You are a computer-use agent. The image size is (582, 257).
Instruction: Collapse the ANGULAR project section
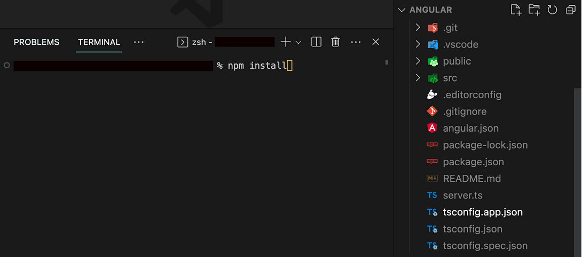pyautogui.click(x=401, y=10)
